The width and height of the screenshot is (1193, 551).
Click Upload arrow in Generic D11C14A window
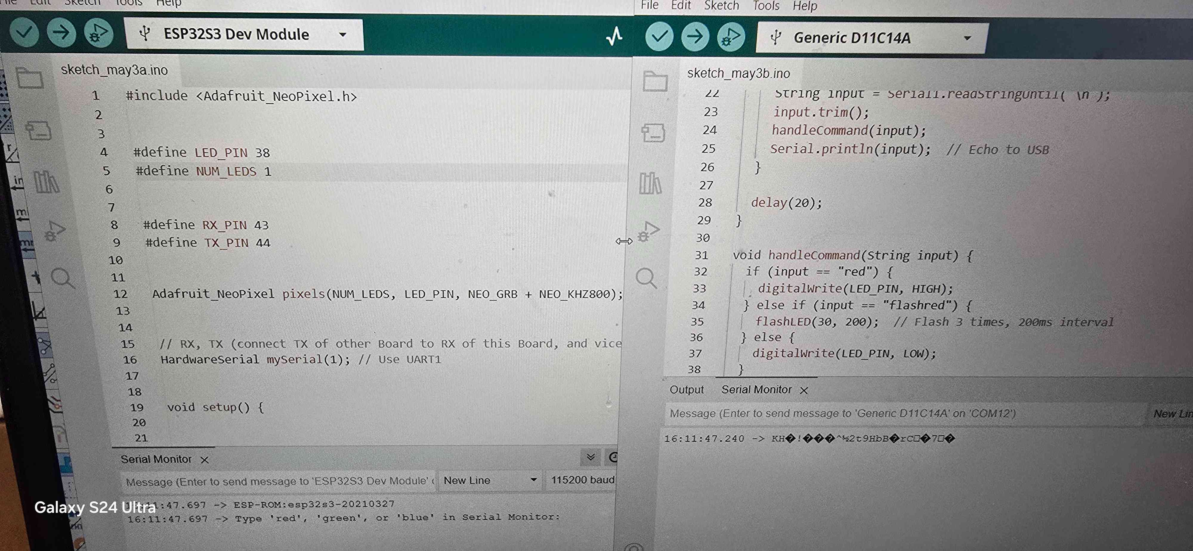[695, 37]
